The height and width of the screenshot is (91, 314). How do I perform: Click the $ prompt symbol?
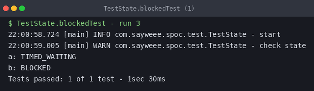tap(10, 24)
